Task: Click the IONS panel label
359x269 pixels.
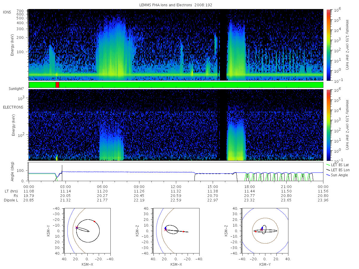Action: coord(8,12)
